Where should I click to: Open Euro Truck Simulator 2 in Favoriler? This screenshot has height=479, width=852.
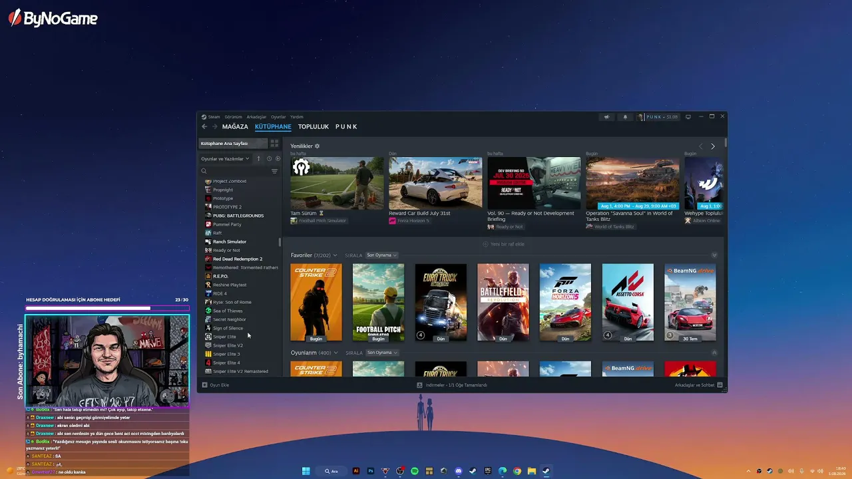click(x=441, y=303)
